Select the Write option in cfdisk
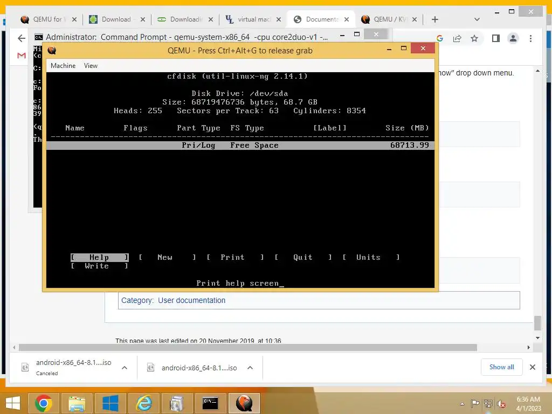Viewport: 552px width, 414px height. click(x=99, y=266)
